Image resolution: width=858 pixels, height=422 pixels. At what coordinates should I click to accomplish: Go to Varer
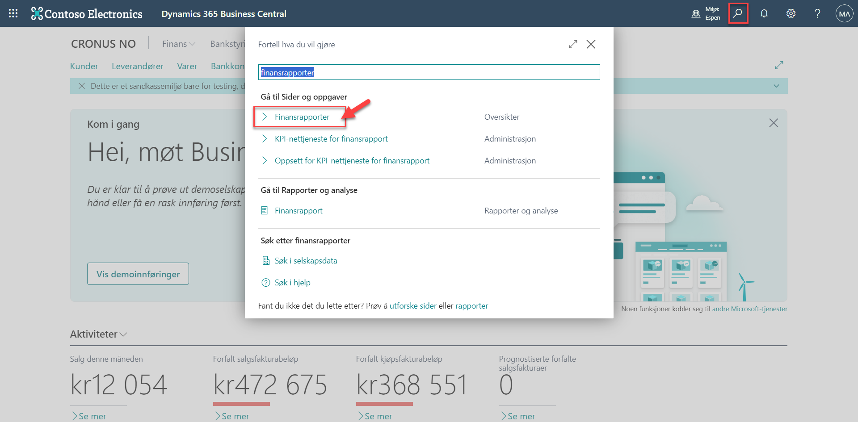(x=187, y=66)
